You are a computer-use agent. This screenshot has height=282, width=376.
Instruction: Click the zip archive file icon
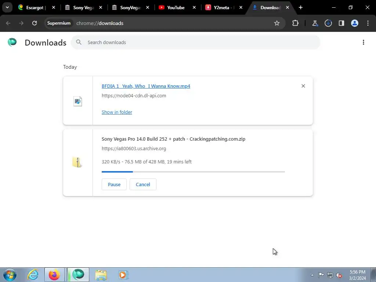coord(77,162)
